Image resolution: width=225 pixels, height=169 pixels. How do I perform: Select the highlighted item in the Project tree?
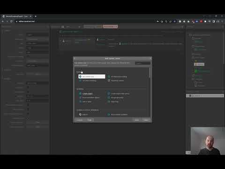click(x=199, y=64)
